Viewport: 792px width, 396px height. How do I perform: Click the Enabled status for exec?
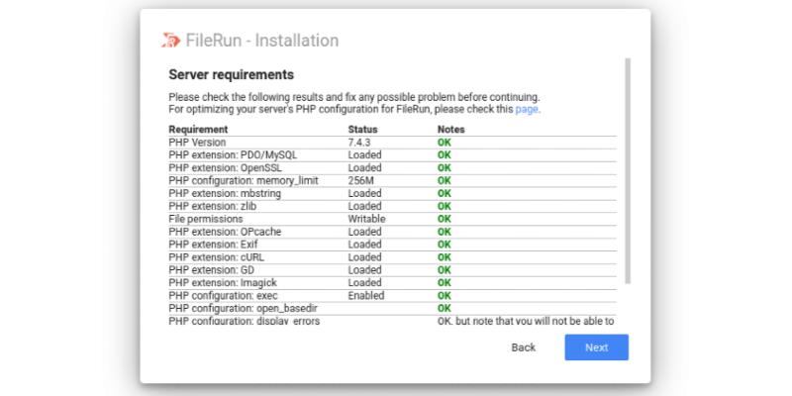(365, 295)
